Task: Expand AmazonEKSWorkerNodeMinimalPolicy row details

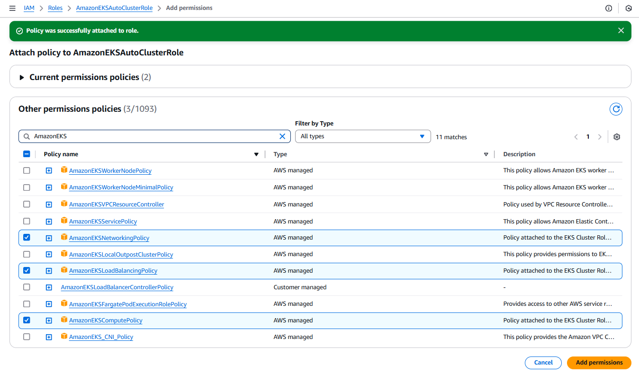Action: [49, 188]
